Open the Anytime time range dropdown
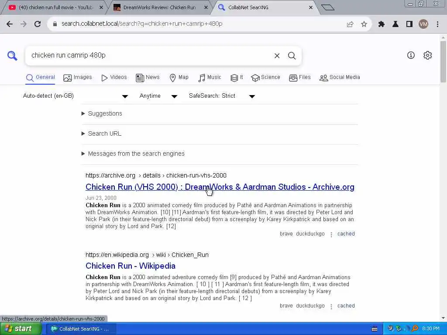447x335 pixels. [158, 96]
